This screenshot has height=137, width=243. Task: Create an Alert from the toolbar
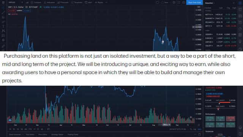tap(88, 3)
